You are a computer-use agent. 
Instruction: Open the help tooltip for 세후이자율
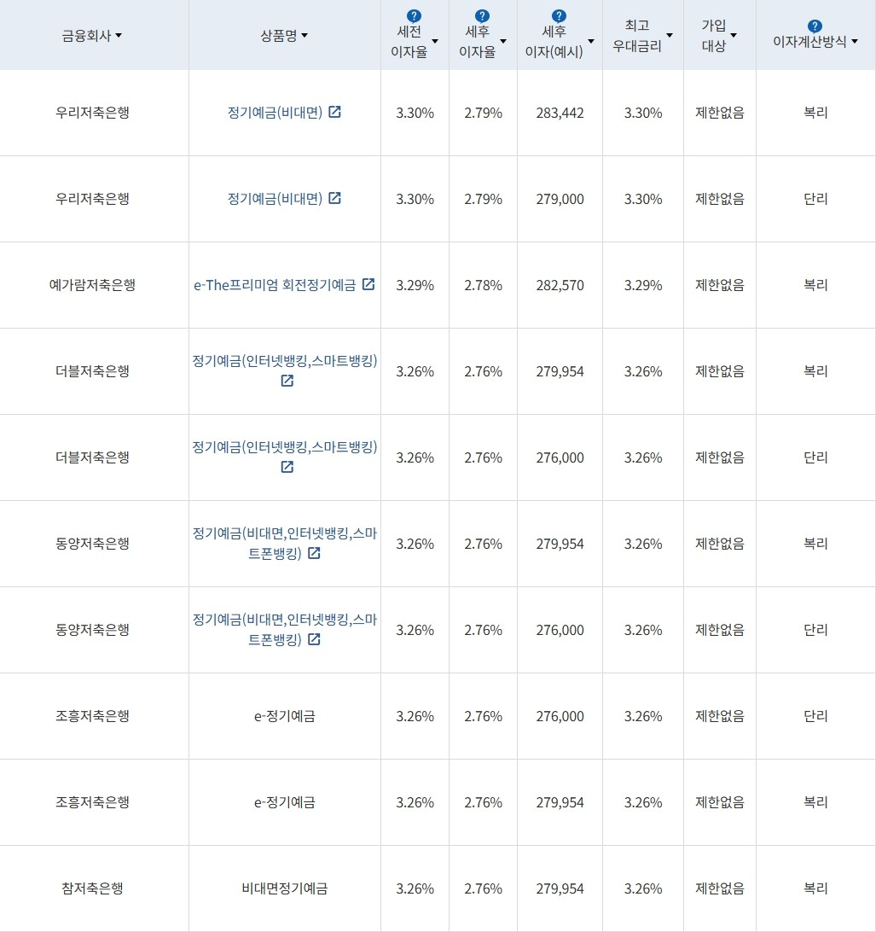482,15
